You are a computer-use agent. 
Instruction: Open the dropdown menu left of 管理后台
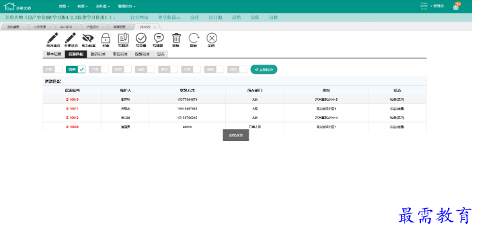[x=103, y=6]
